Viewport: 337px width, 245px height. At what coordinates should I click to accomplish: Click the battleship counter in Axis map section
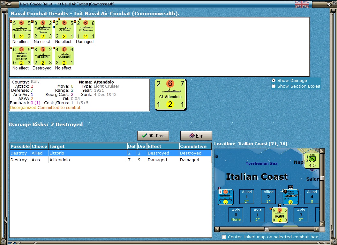point(280,215)
